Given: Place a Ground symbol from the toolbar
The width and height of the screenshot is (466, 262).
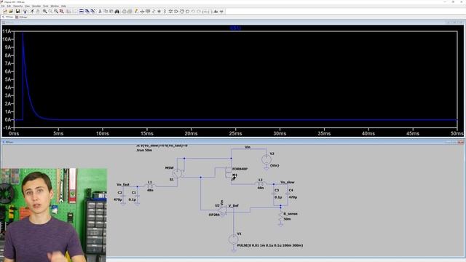Looking at the screenshot, I should point(142,12).
